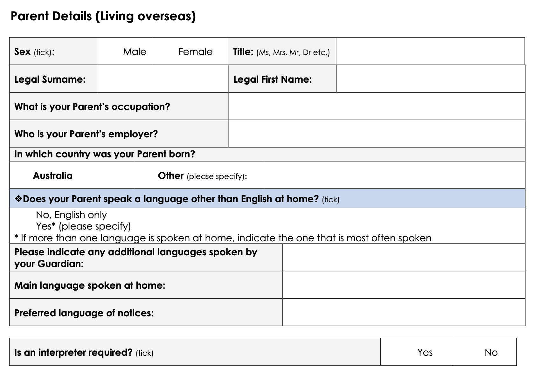Select Australia as country of birth
Viewport: 533px width, 372px height.
click(x=52, y=176)
